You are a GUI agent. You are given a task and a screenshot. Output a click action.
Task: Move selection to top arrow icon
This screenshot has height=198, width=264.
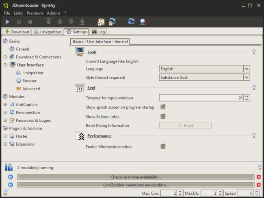tap(49, 22)
